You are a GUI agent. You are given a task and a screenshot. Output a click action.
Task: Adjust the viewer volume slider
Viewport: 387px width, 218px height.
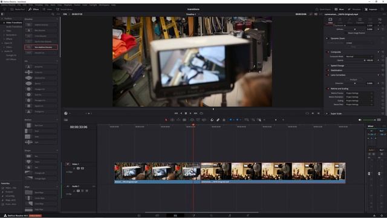coord(369,120)
